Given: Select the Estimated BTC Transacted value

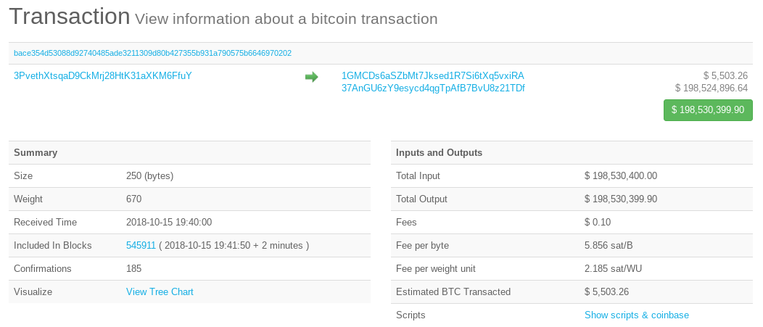Looking at the screenshot, I should [607, 292].
